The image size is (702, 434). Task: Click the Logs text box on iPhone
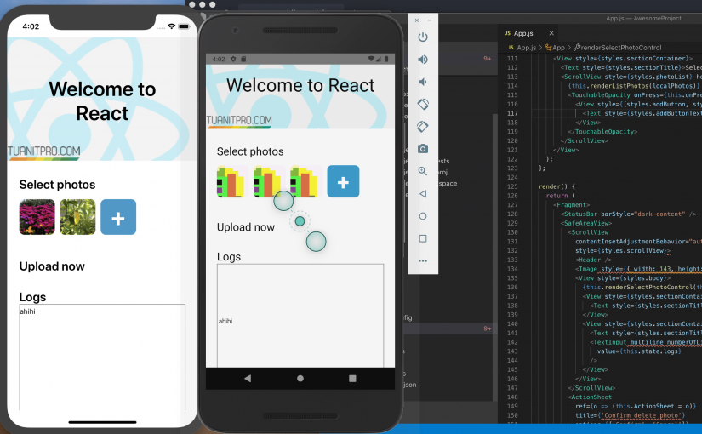[x=102, y=357]
